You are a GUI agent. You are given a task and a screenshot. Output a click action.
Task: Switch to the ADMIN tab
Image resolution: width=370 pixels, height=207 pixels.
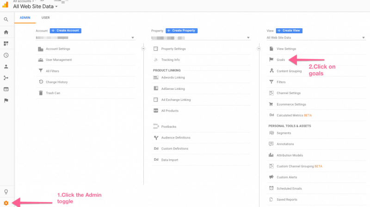click(x=25, y=18)
